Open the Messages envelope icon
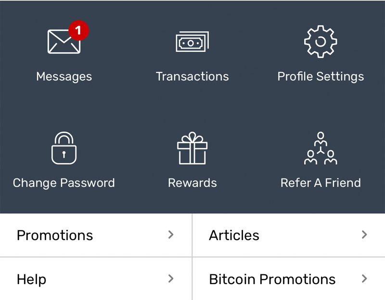 click(x=64, y=41)
